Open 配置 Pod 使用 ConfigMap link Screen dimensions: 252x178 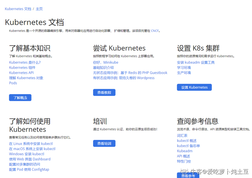(29, 169)
